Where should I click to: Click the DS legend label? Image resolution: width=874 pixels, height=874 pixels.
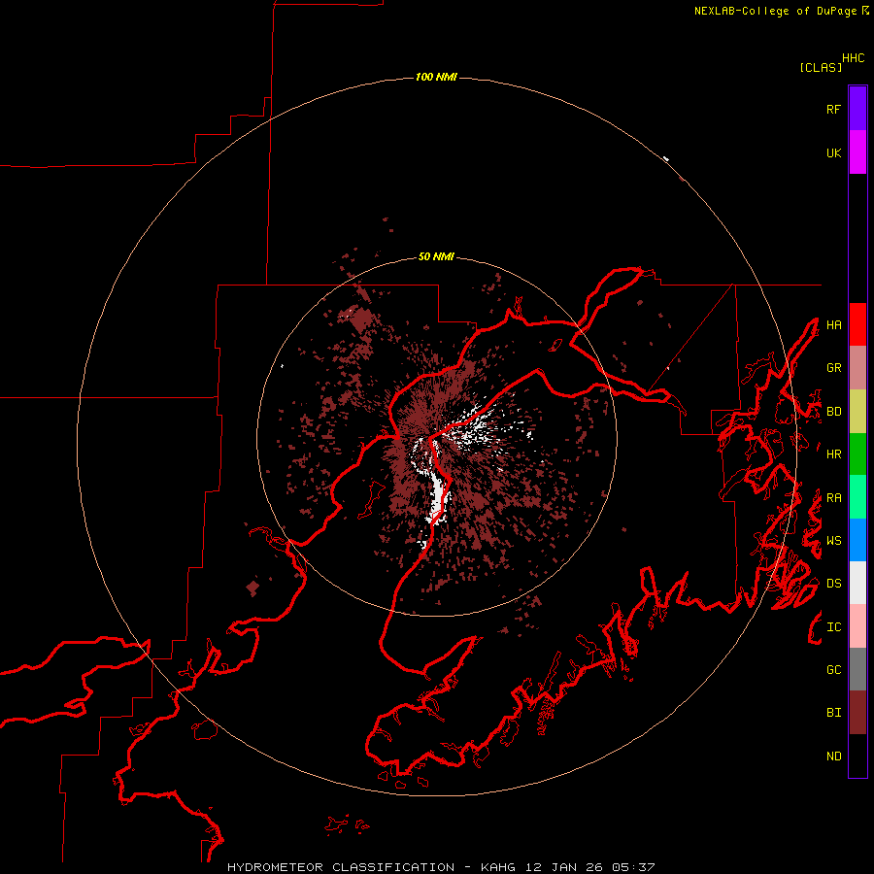tap(833, 584)
